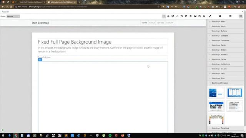Image resolution: width=246 pixels, height=138 pixels.
Task: Open the settings gear icon in toolbar
Action: coord(220,16)
